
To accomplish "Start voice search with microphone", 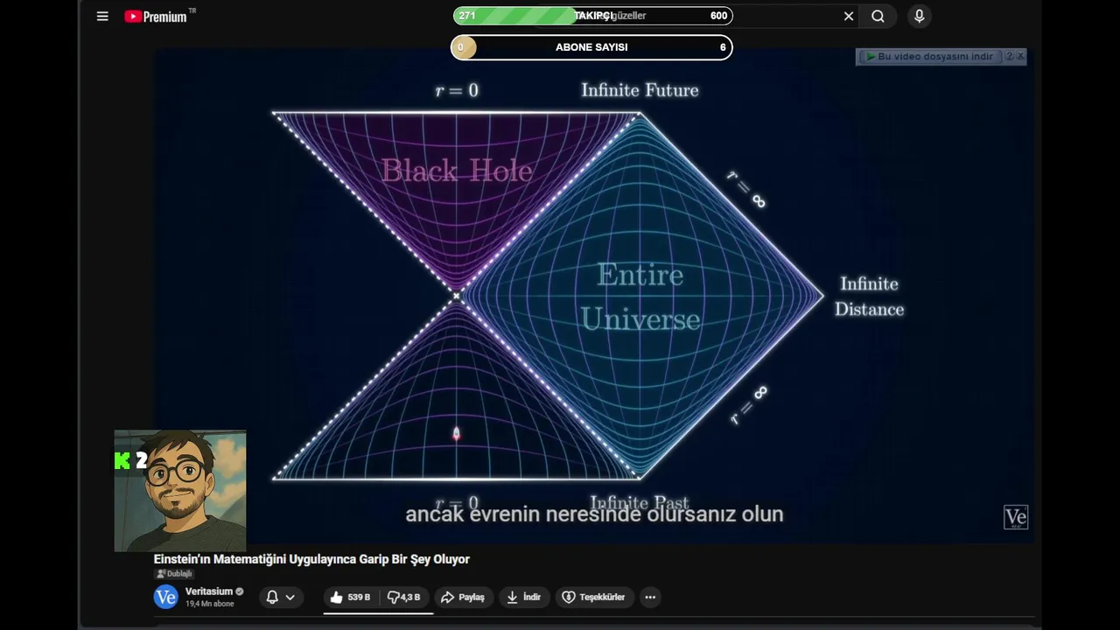I will 919,16.
